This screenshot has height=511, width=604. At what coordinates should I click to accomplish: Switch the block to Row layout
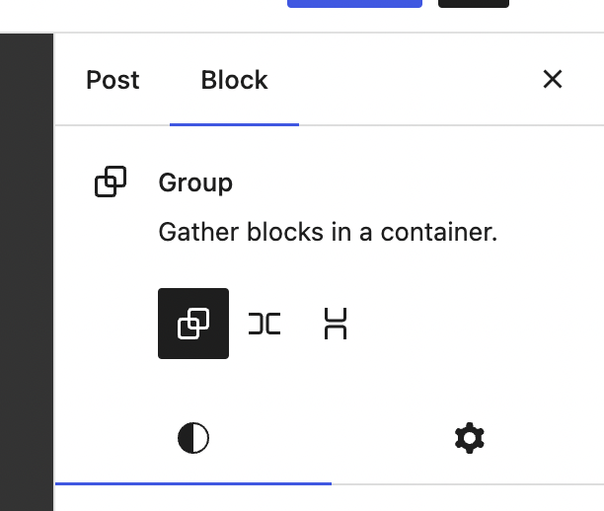coord(264,324)
